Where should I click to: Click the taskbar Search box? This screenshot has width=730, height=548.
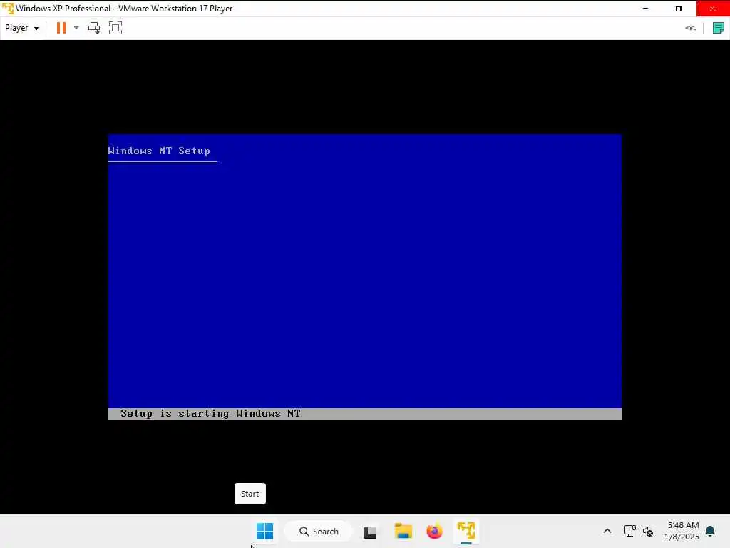pos(319,531)
